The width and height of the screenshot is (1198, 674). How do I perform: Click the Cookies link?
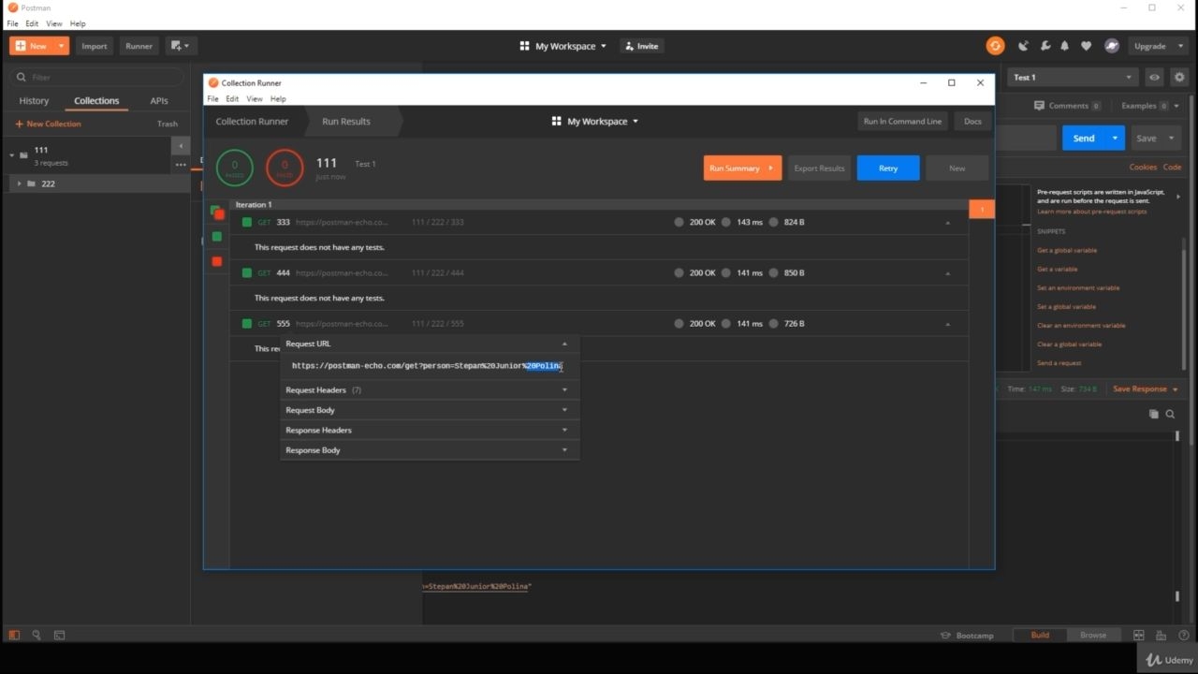[1143, 167]
